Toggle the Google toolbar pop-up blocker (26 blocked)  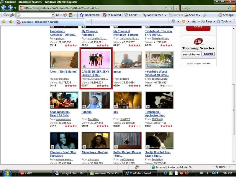112,15
